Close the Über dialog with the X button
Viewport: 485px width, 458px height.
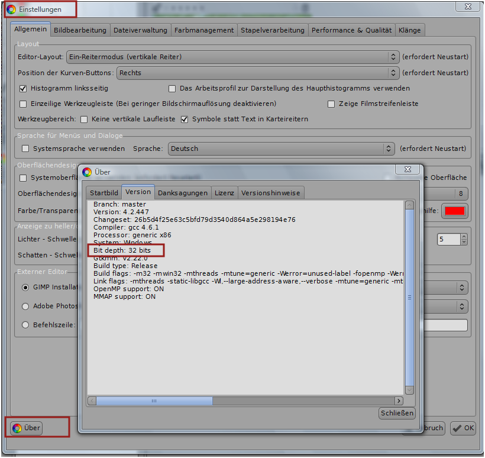coord(408,169)
